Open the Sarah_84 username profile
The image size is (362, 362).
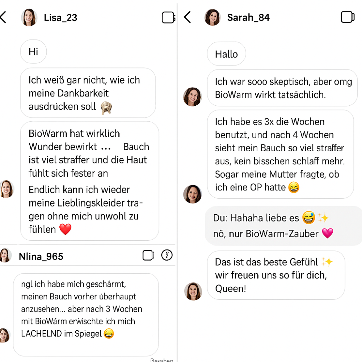pos(248,17)
